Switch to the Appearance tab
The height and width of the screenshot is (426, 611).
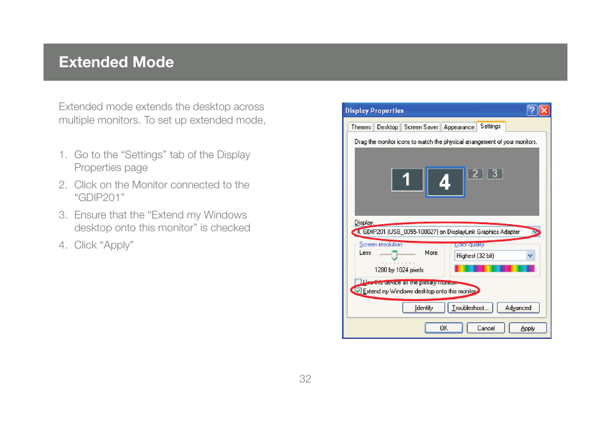[x=459, y=127]
